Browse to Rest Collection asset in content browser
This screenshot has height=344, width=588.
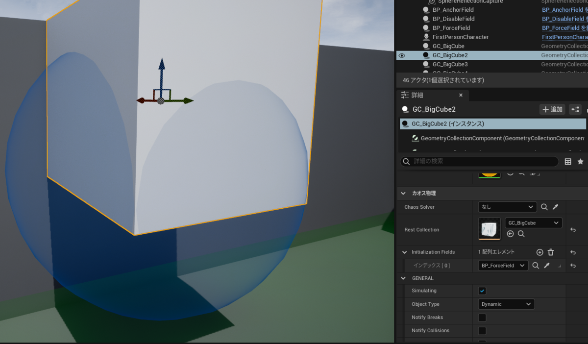pyautogui.click(x=521, y=234)
